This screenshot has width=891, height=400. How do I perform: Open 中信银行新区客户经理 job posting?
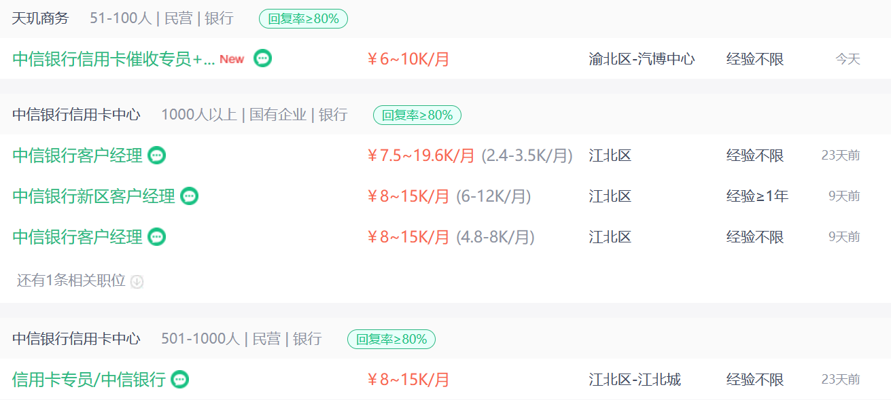click(x=94, y=196)
